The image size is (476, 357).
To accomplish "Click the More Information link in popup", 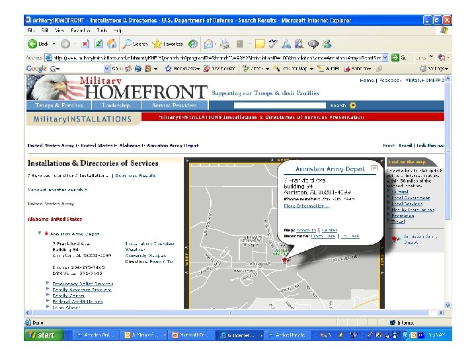I will (x=306, y=206).
